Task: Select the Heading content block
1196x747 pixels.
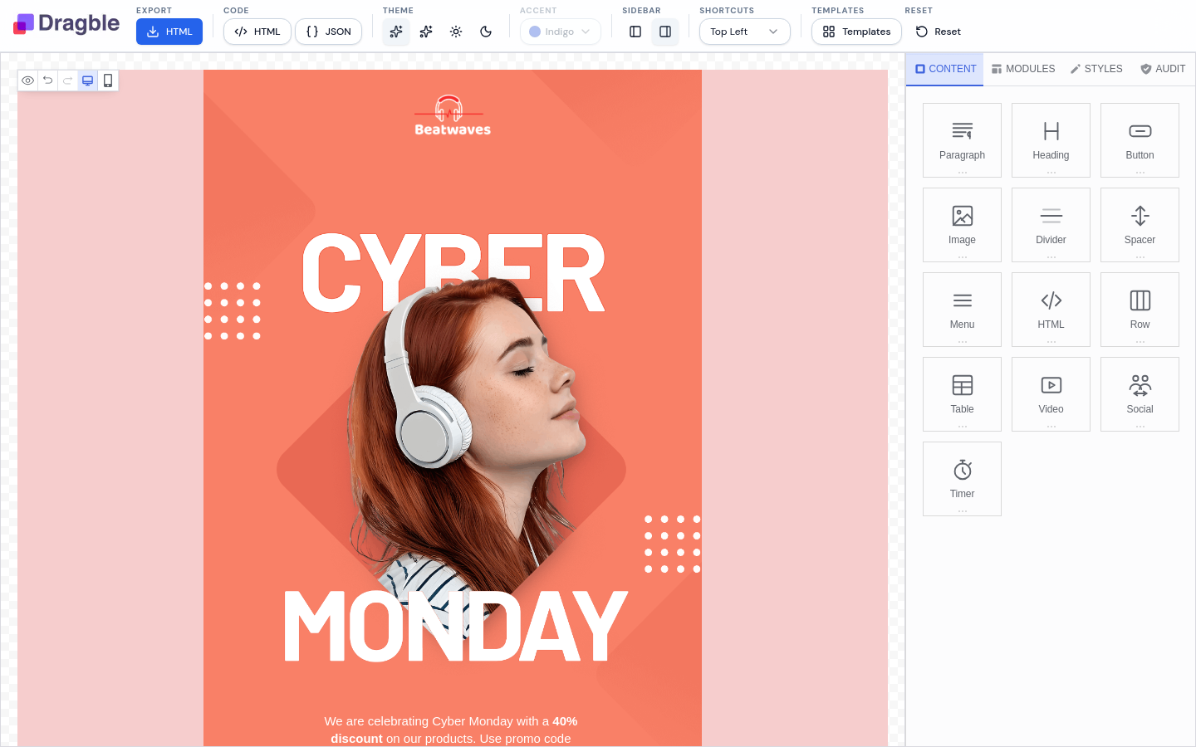Action: [1051, 140]
